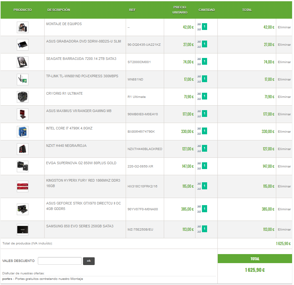Open NZXT H440 case thumbnail
The image size is (294, 285).
coord(23,149)
